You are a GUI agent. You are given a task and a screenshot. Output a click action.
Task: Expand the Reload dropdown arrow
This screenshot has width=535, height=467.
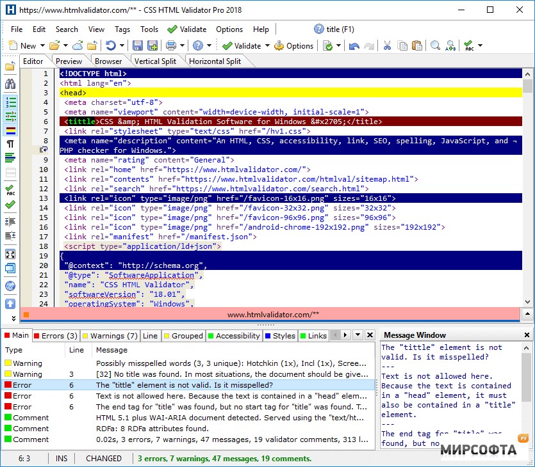click(x=122, y=45)
